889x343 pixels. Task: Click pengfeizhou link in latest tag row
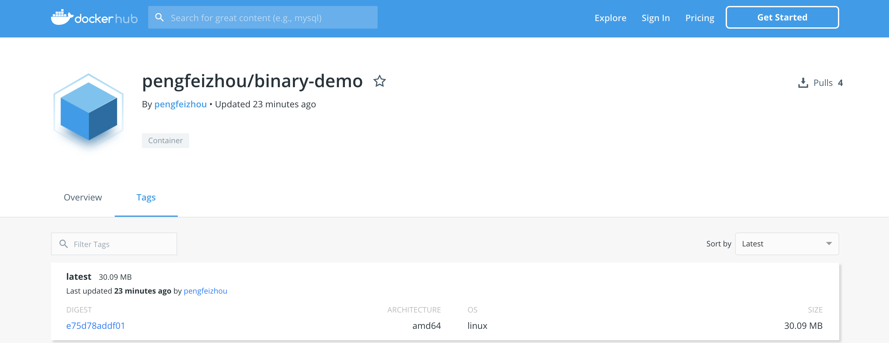tap(205, 291)
